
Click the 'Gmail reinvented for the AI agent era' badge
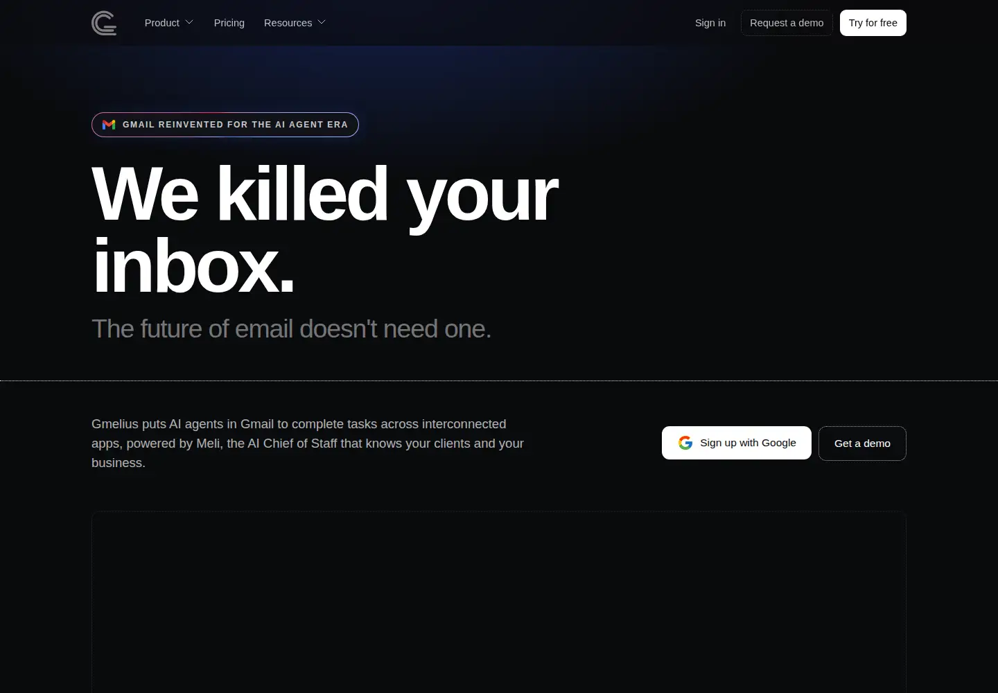pyautogui.click(x=225, y=125)
